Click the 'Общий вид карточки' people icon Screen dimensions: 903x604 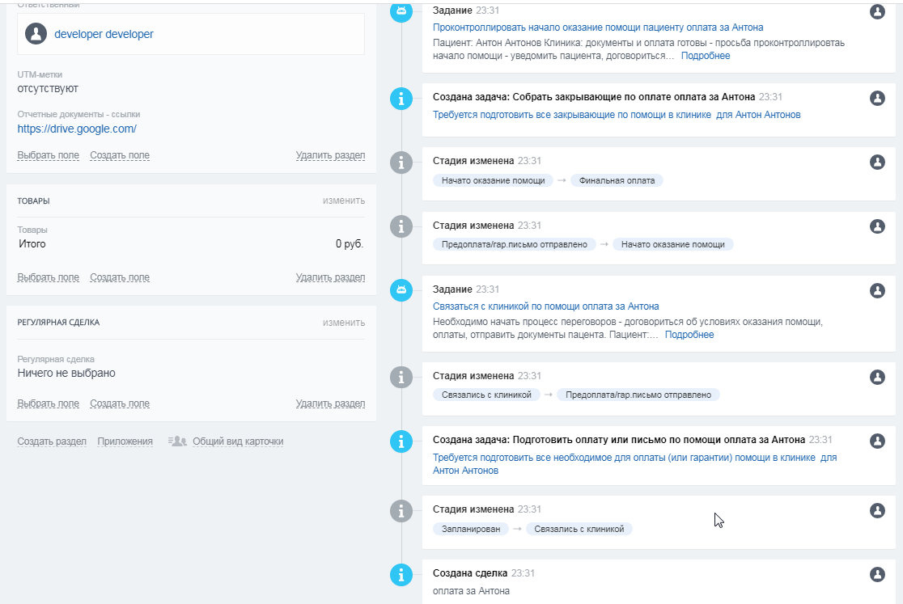[x=177, y=441]
